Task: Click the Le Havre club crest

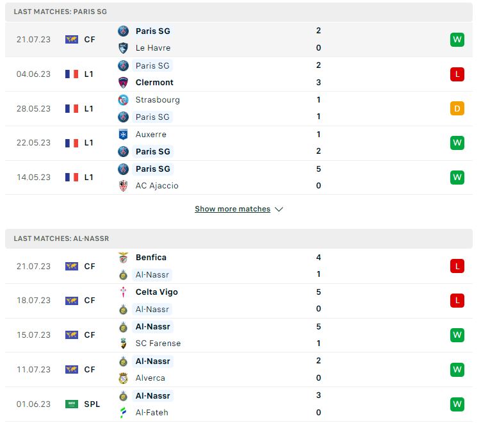Action: 123,48
